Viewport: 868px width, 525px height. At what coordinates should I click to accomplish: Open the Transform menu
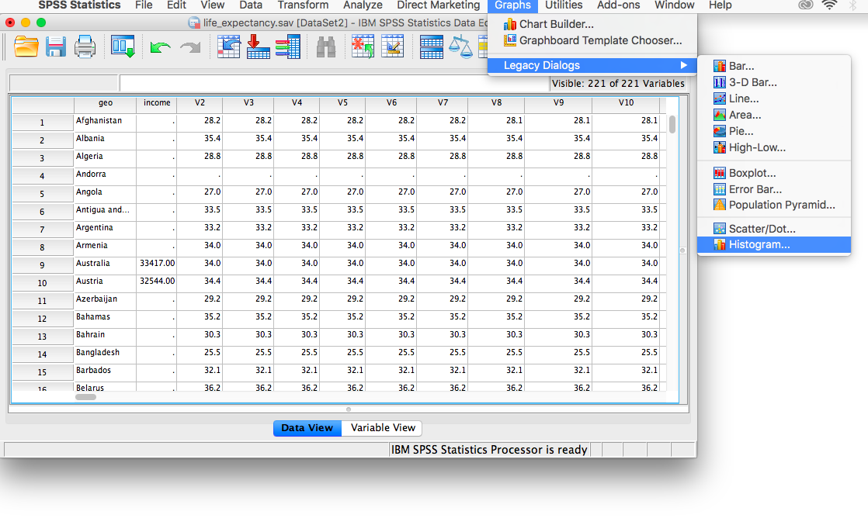303,5
